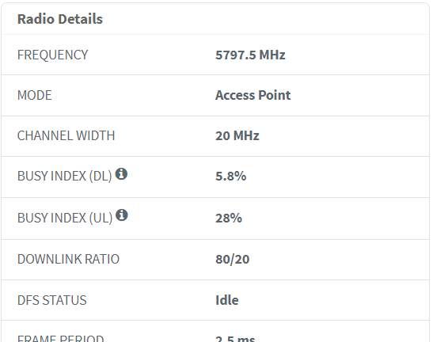Click the Access Point mode value
This screenshot has height=342, width=433.
(253, 95)
